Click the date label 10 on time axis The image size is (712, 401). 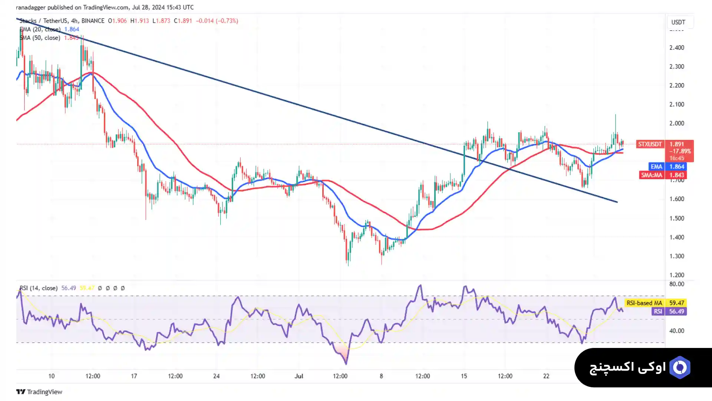52,376
